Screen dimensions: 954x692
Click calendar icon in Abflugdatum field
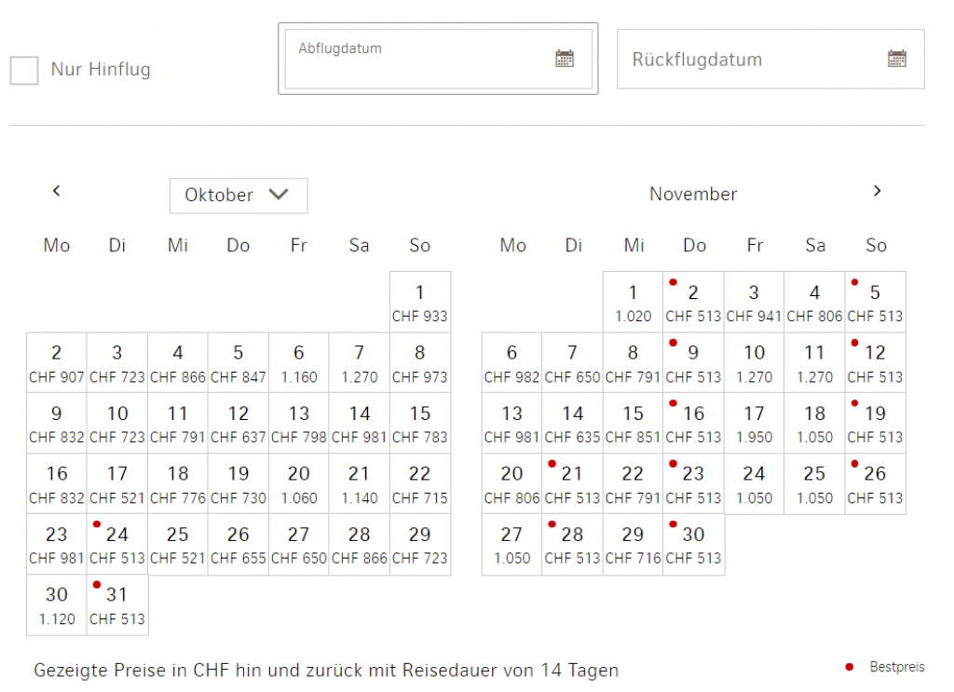click(565, 59)
